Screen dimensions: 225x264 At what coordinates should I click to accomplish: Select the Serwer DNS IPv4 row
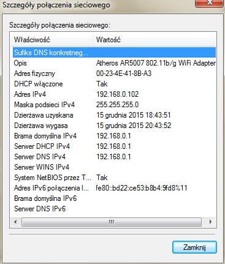tap(114, 157)
